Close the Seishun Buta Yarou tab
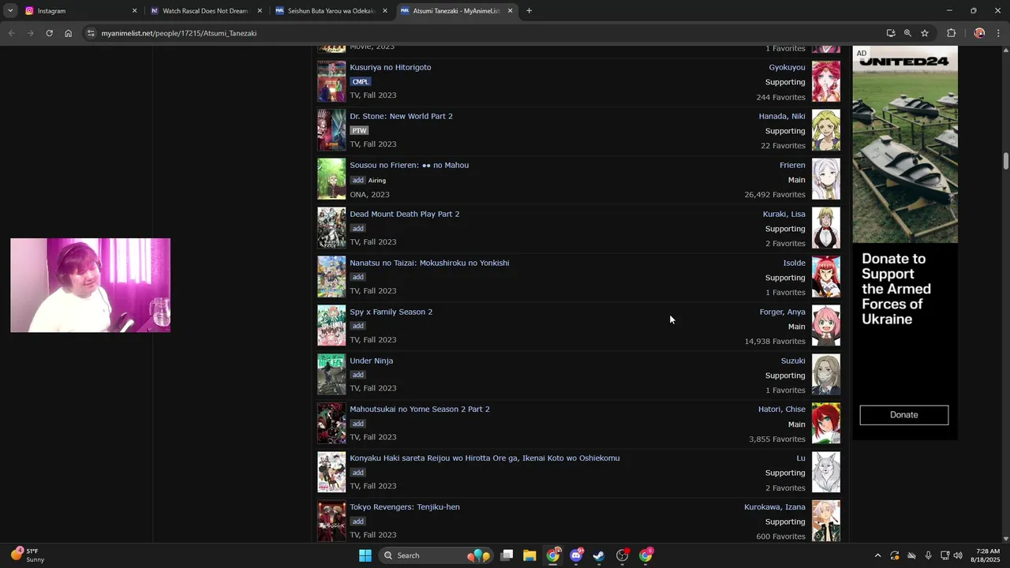The image size is (1010, 568). point(385,11)
